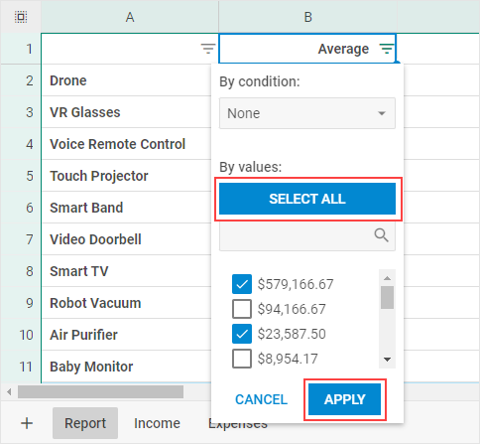Image resolution: width=480 pixels, height=444 pixels.
Task: Click the Drone cell
Action: click(x=127, y=80)
